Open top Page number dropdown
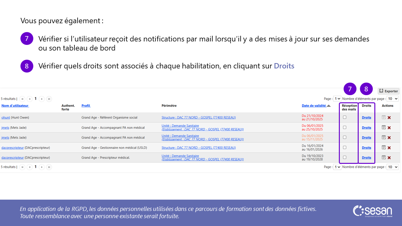 coord(337,99)
